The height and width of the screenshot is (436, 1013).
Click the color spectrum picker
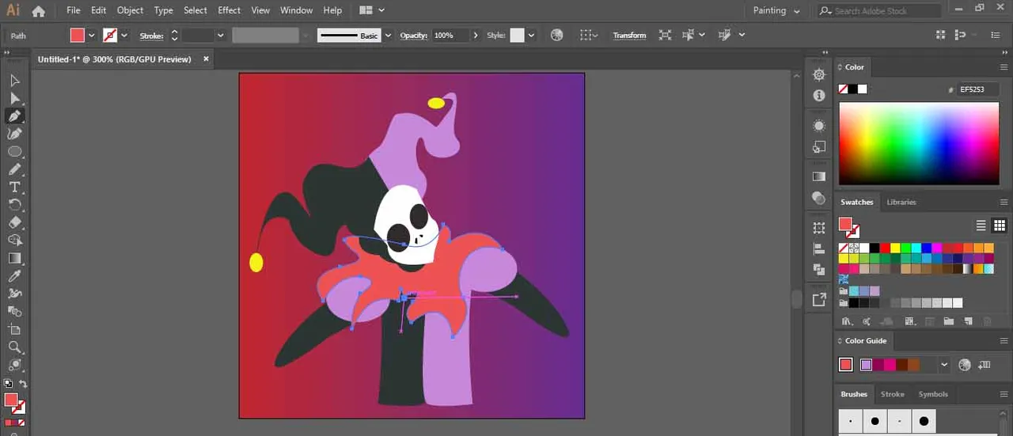click(919, 143)
